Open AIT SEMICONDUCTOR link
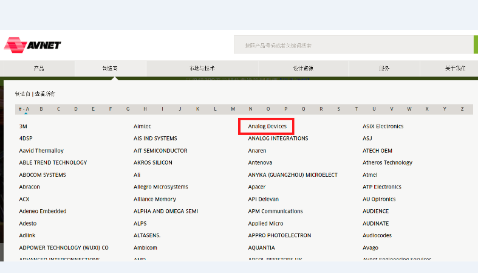Screen dimensions: 478x273 point(160,151)
